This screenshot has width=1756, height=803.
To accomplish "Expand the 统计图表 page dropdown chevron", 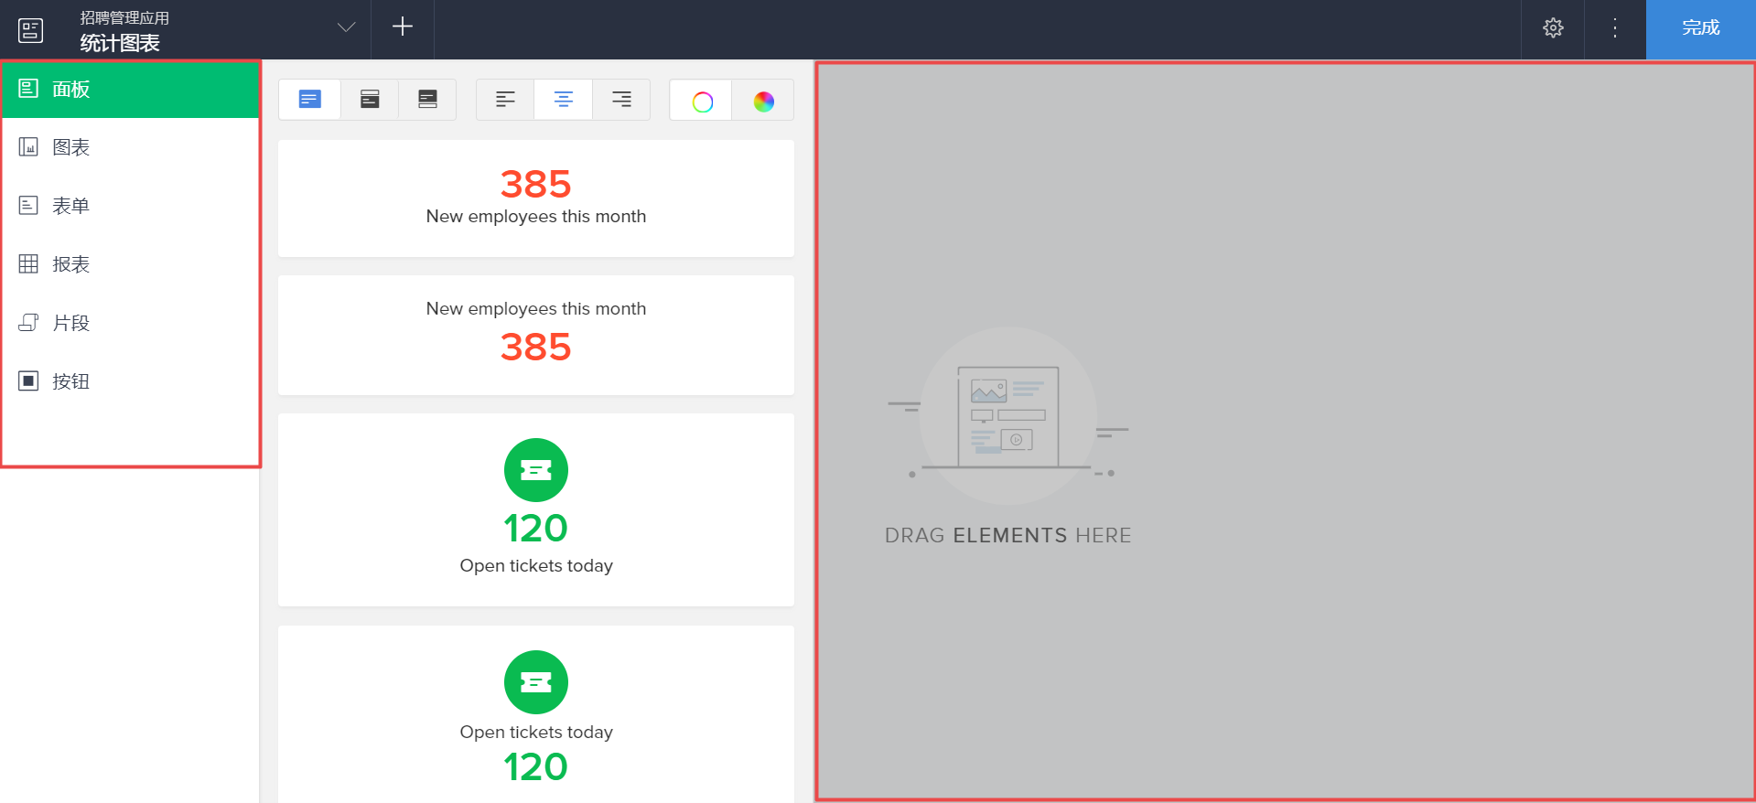I will [x=346, y=27].
